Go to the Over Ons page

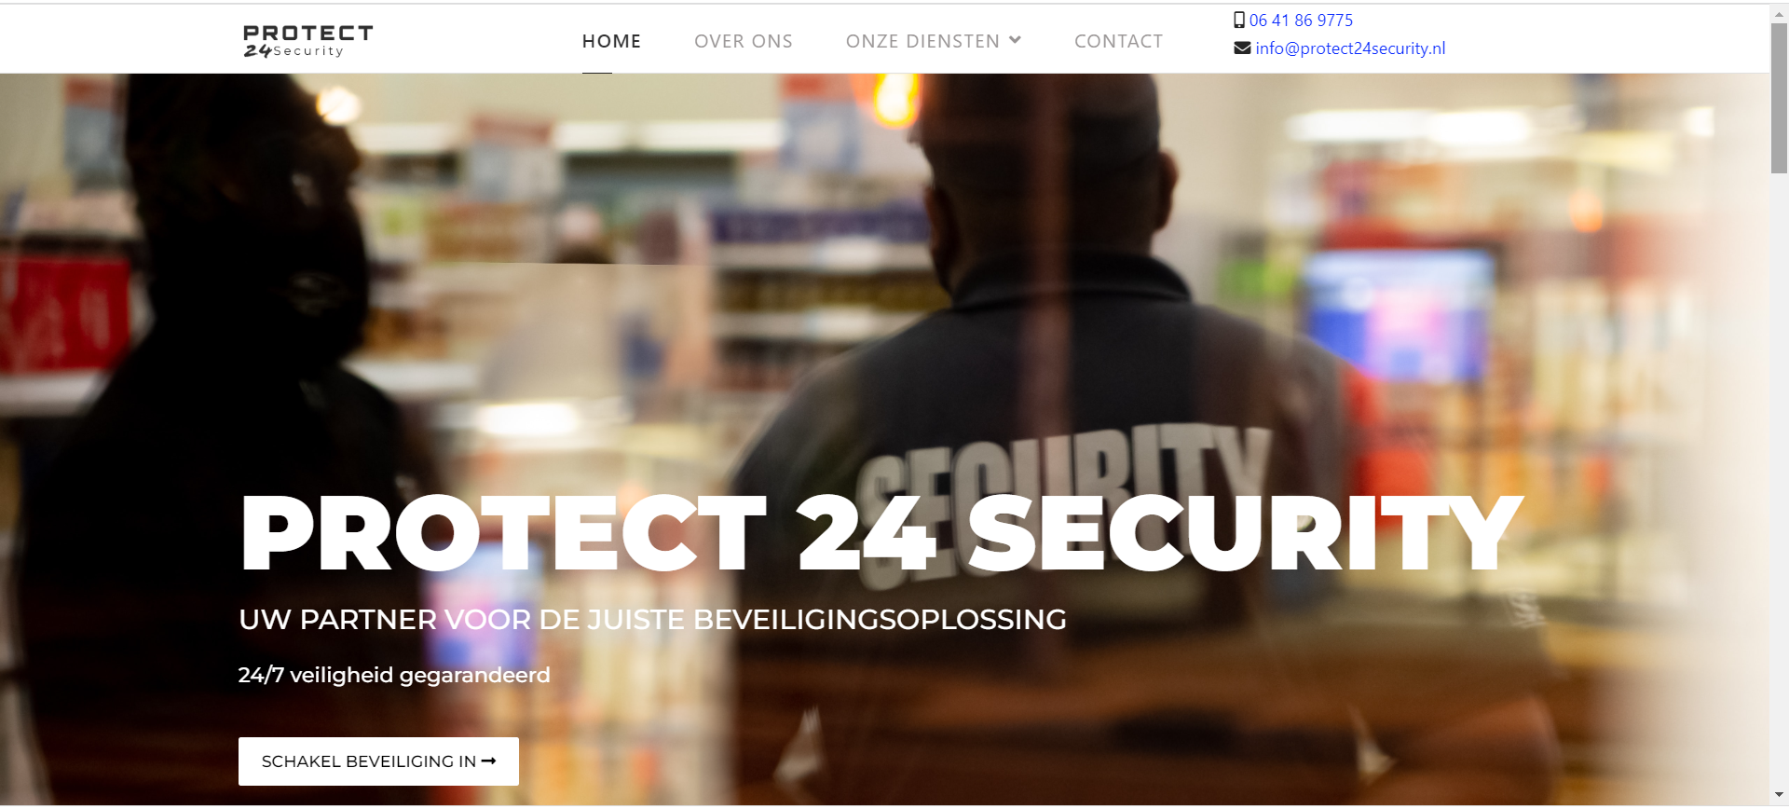[744, 41]
